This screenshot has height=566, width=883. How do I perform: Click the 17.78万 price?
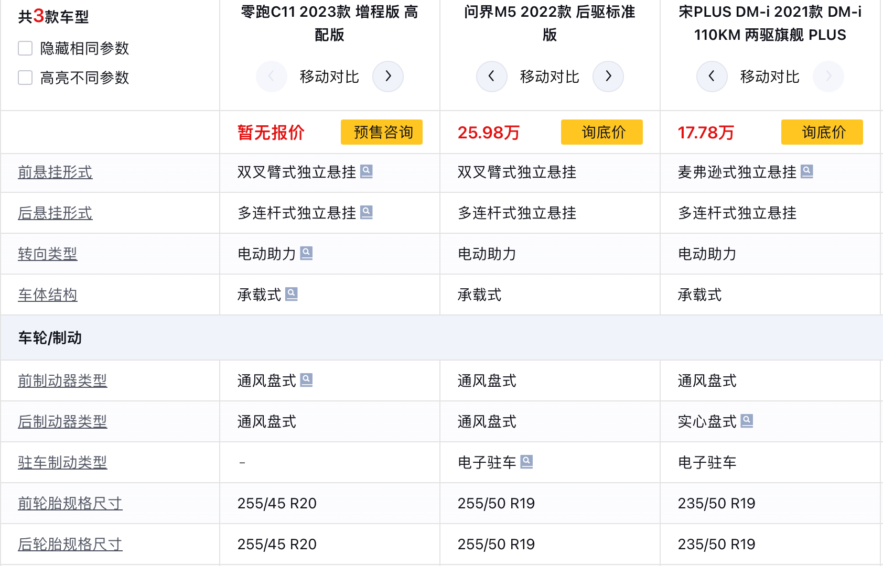[706, 133]
